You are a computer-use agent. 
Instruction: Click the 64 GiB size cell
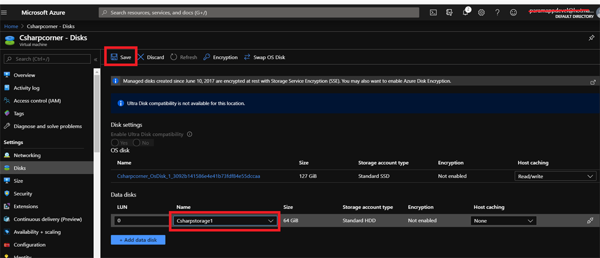point(291,221)
